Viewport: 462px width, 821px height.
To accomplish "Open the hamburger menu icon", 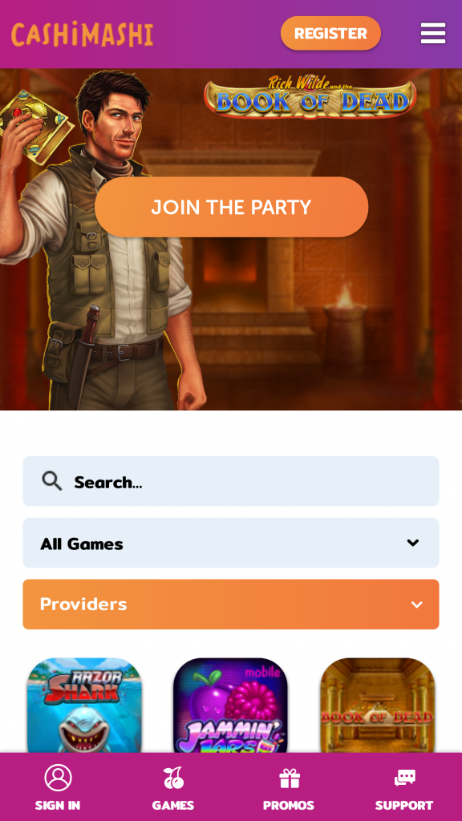I will 432,34.
